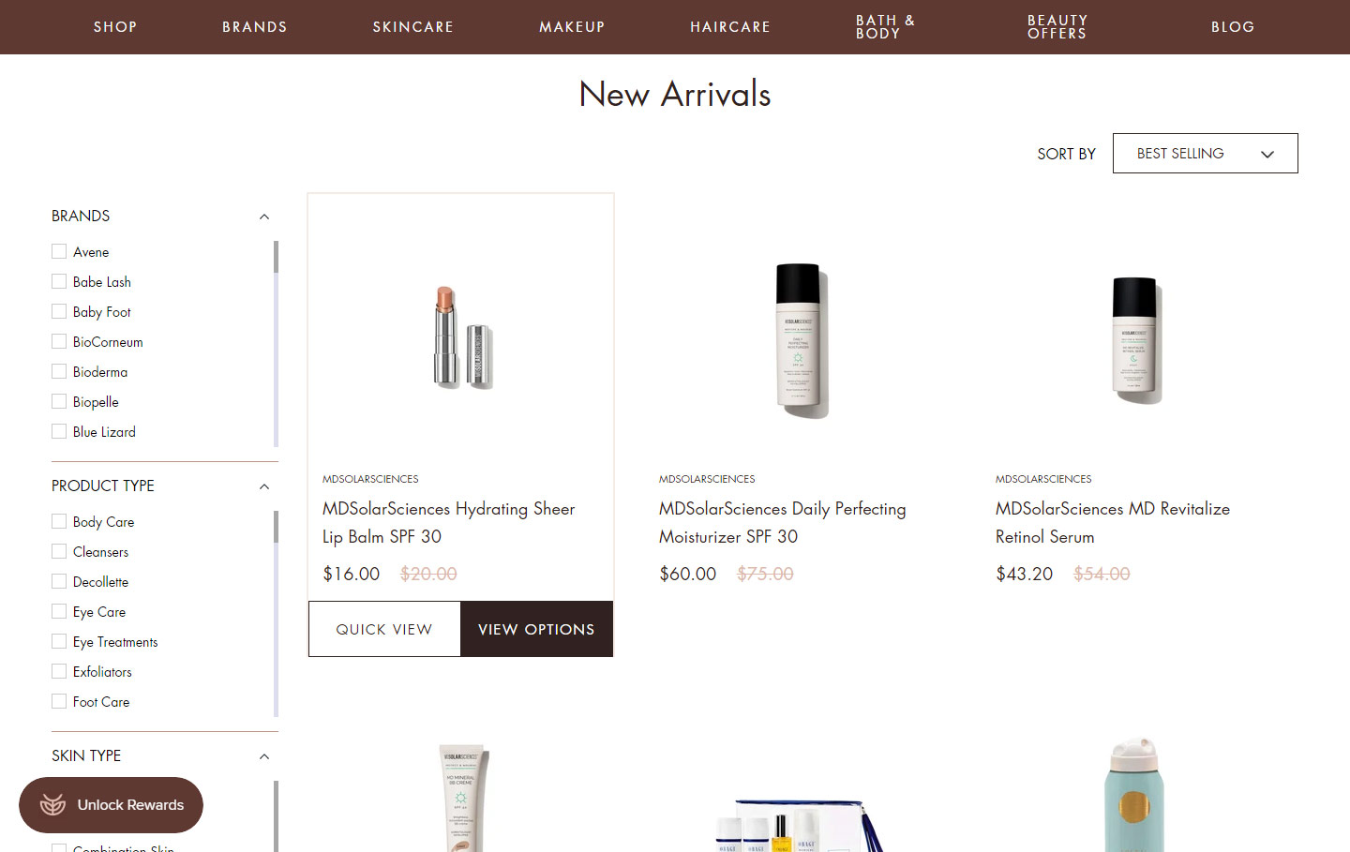The height and width of the screenshot is (852, 1350).
Task: Select the Eye Care filter checkbox
Action: pos(59,611)
